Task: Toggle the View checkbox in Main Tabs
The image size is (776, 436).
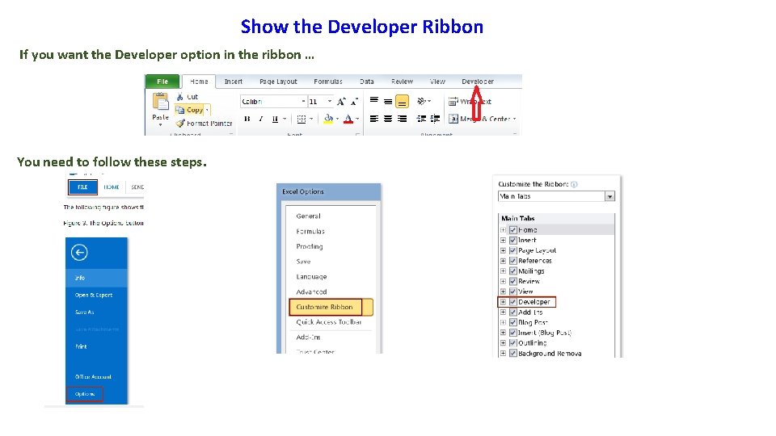Action: (513, 291)
